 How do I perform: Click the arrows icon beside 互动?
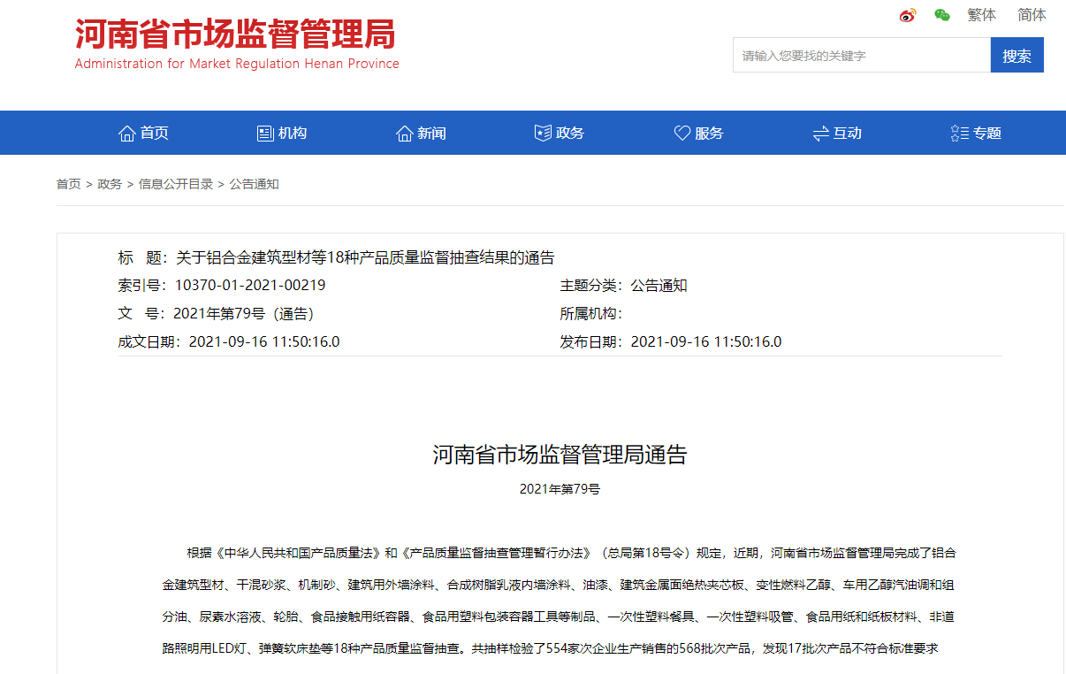(x=820, y=134)
